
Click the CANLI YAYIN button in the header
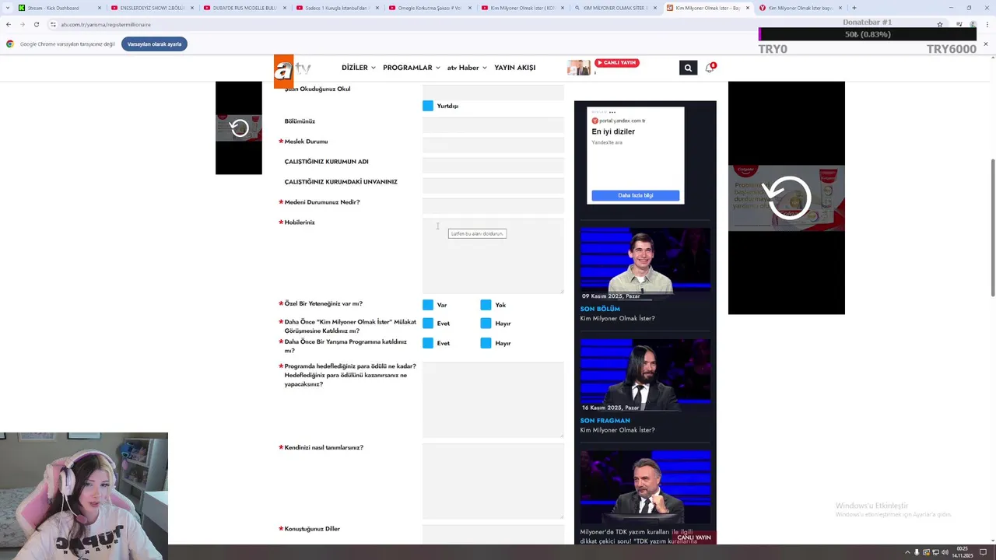[617, 62]
